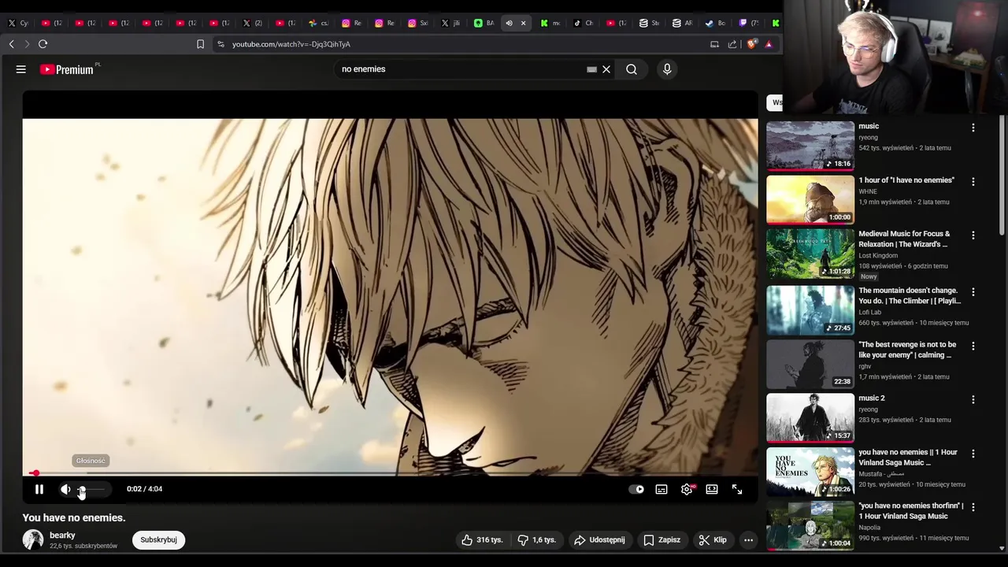
Task: Dislike the video (1,6 tys.)
Action: [x=536, y=539]
